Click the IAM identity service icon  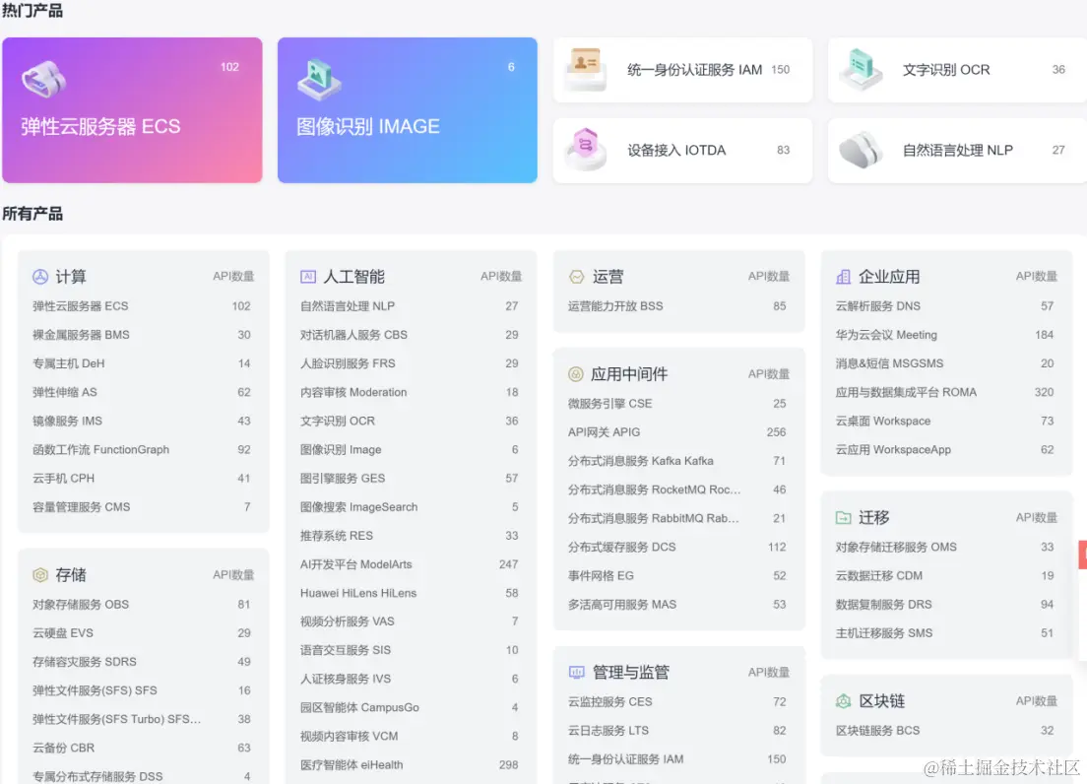(586, 69)
